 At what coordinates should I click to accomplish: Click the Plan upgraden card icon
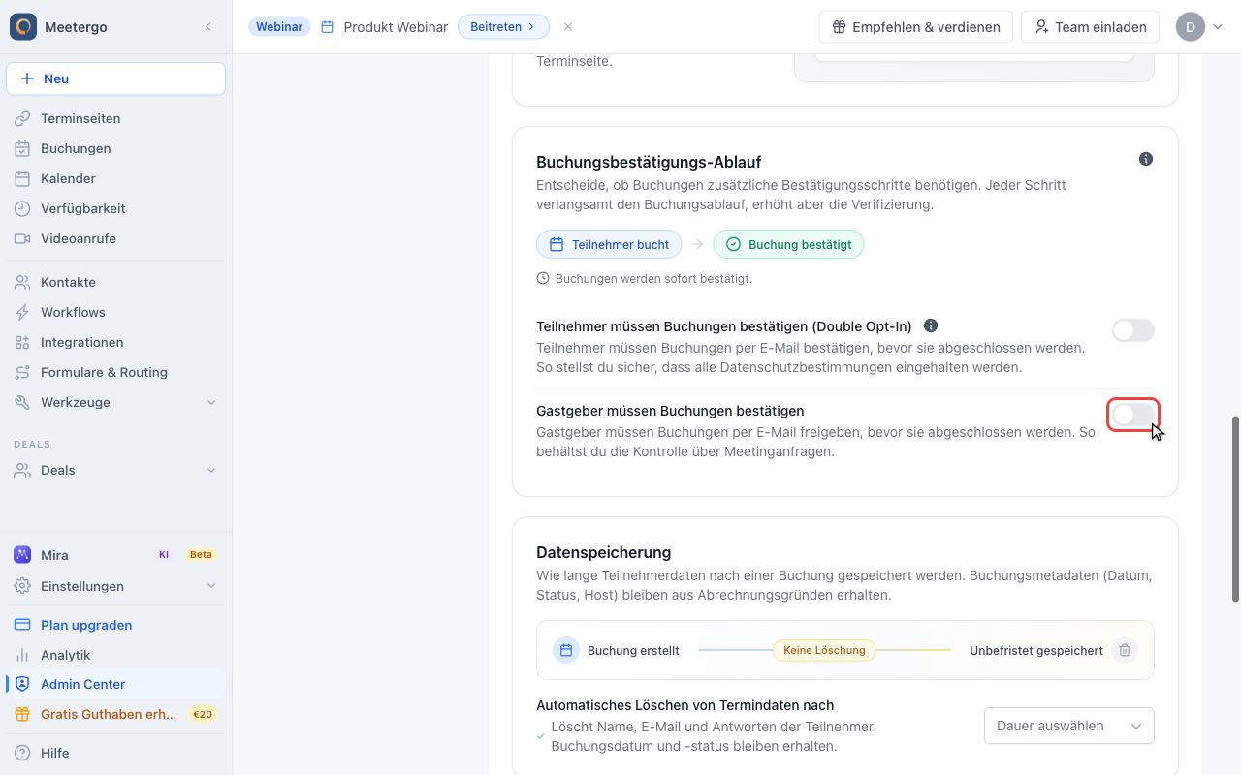point(22,625)
